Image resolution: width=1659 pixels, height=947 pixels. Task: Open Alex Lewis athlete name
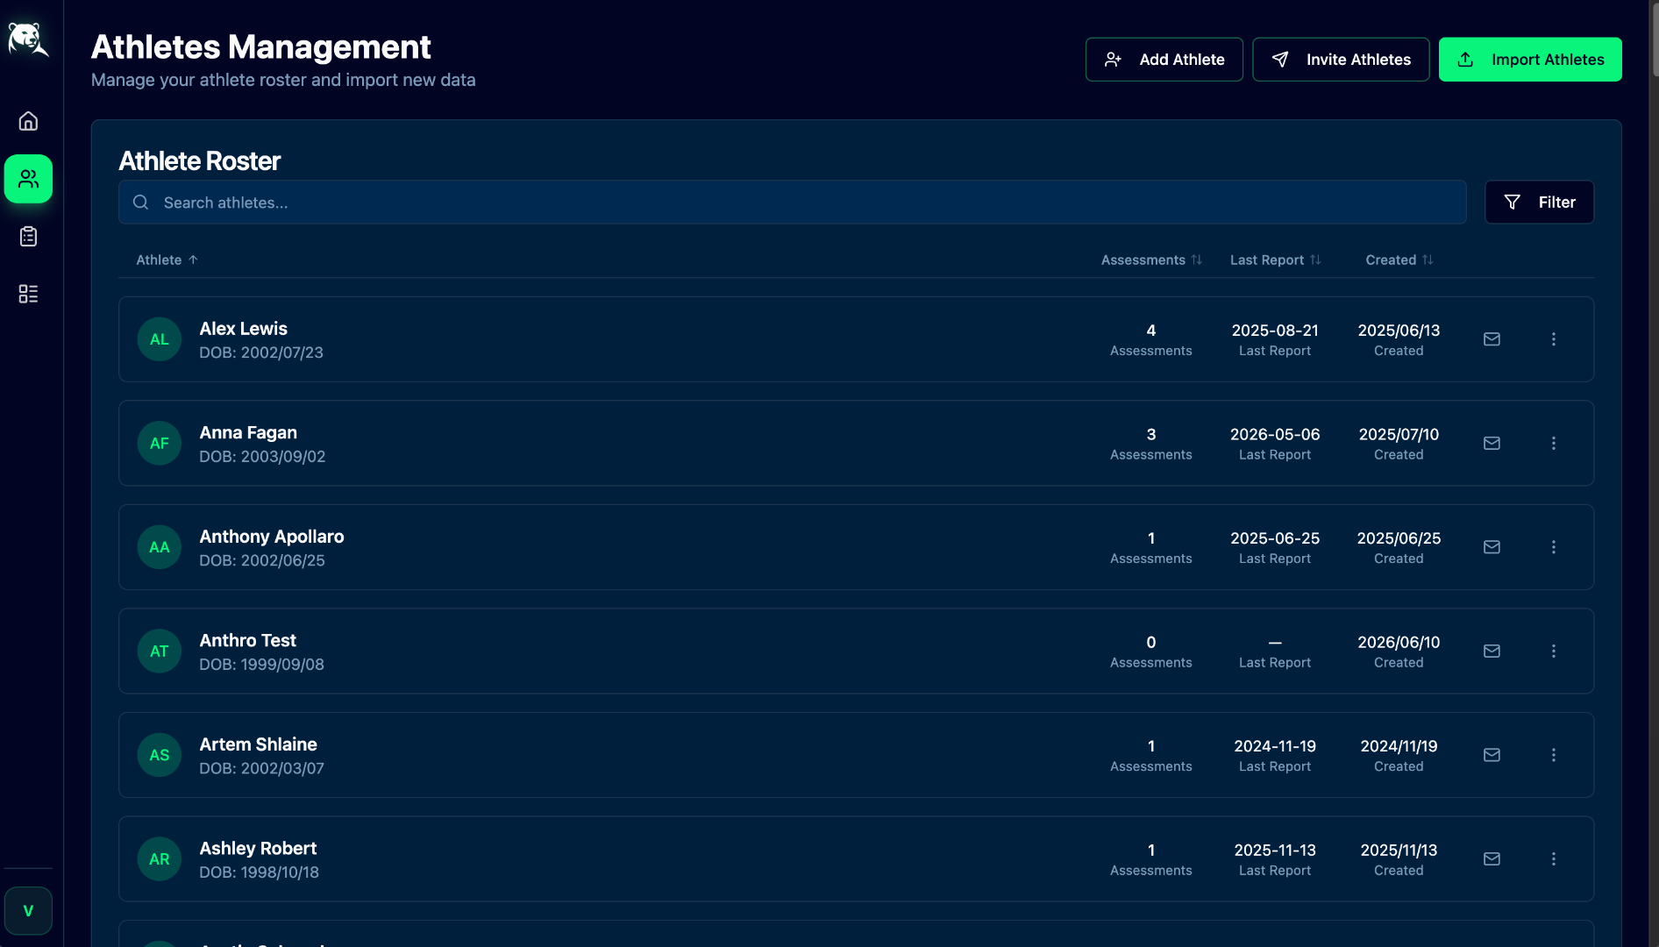[x=243, y=329]
